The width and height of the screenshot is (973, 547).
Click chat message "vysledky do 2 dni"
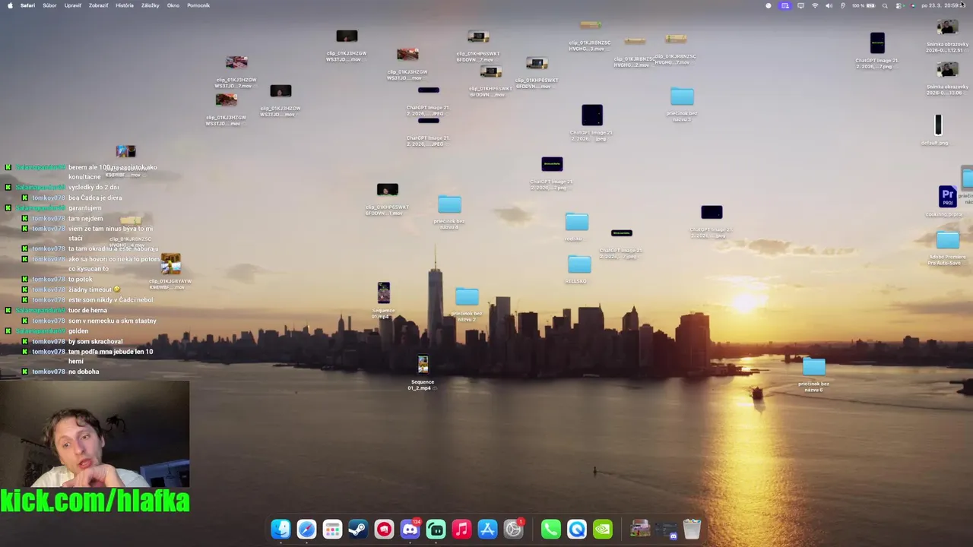[93, 187]
